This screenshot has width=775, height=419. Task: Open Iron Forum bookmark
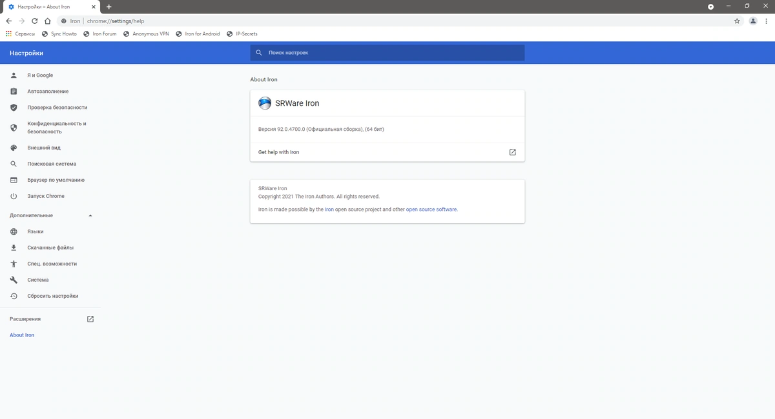99,34
